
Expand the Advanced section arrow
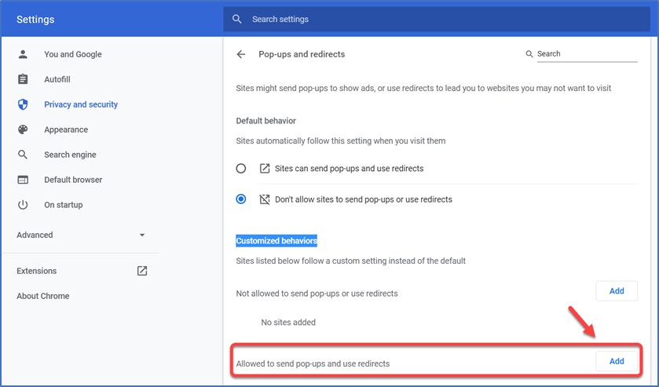pyautogui.click(x=142, y=235)
